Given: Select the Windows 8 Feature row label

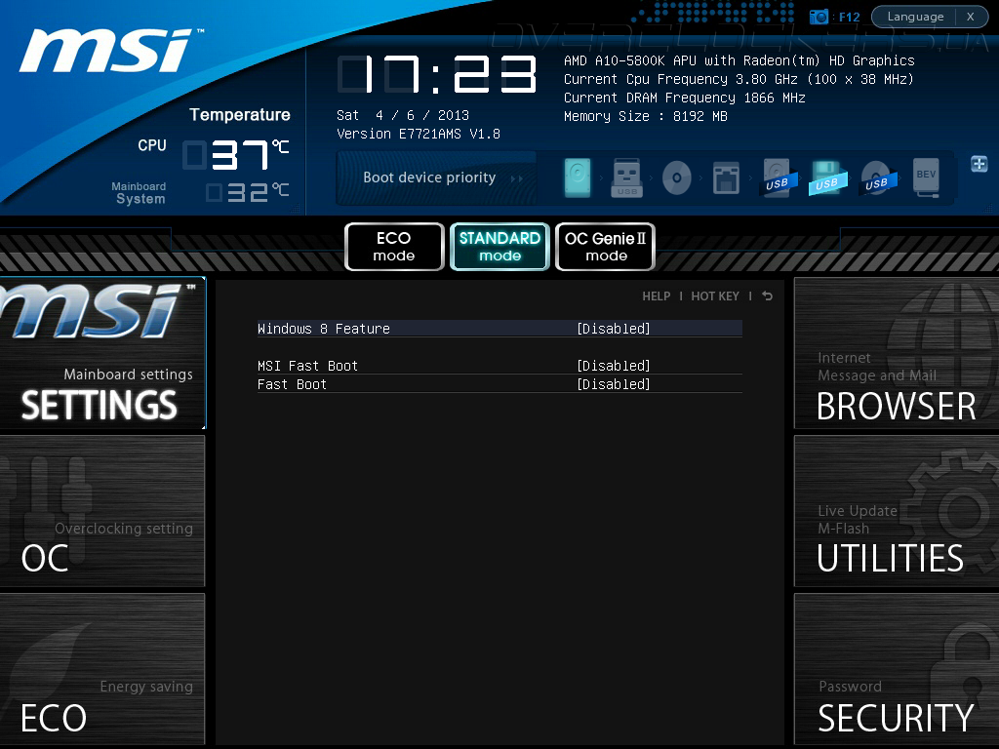Looking at the screenshot, I should [x=324, y=329].
